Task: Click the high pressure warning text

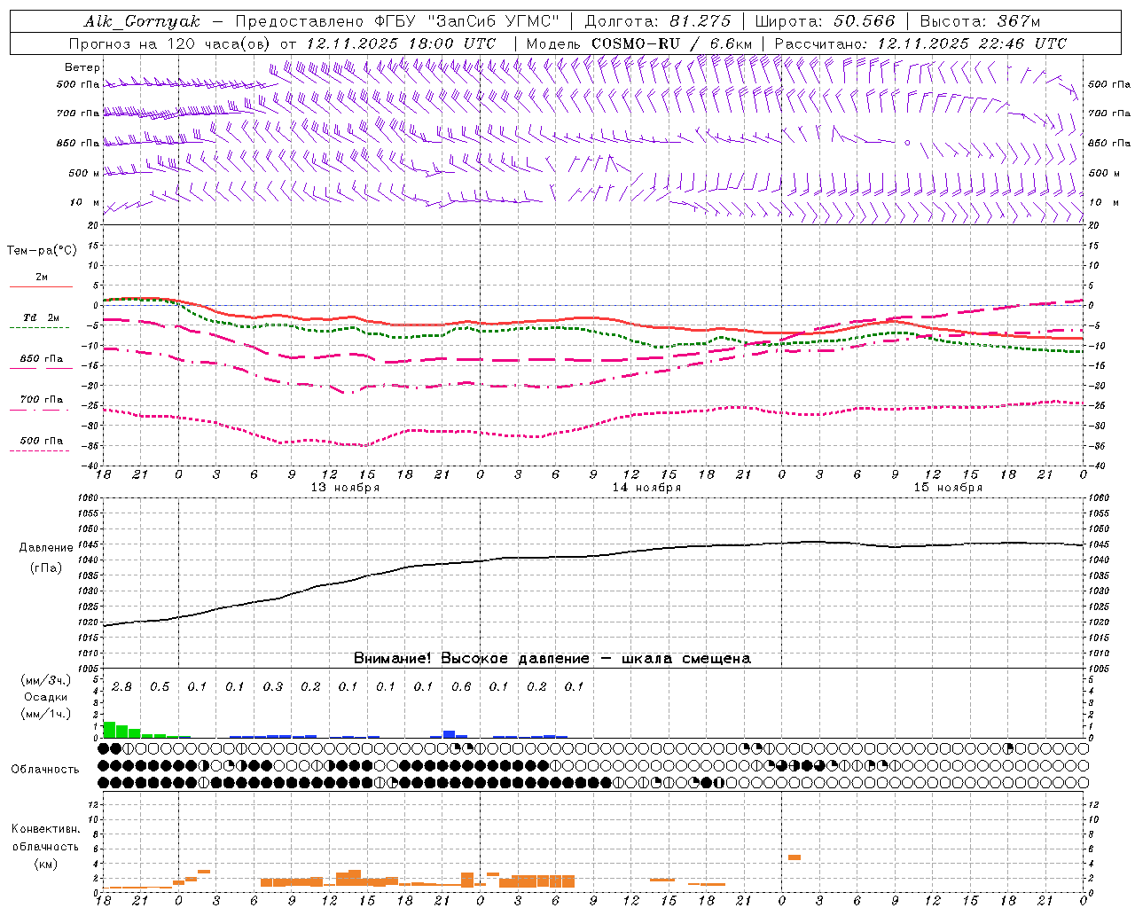Action: tap(552, 658)
